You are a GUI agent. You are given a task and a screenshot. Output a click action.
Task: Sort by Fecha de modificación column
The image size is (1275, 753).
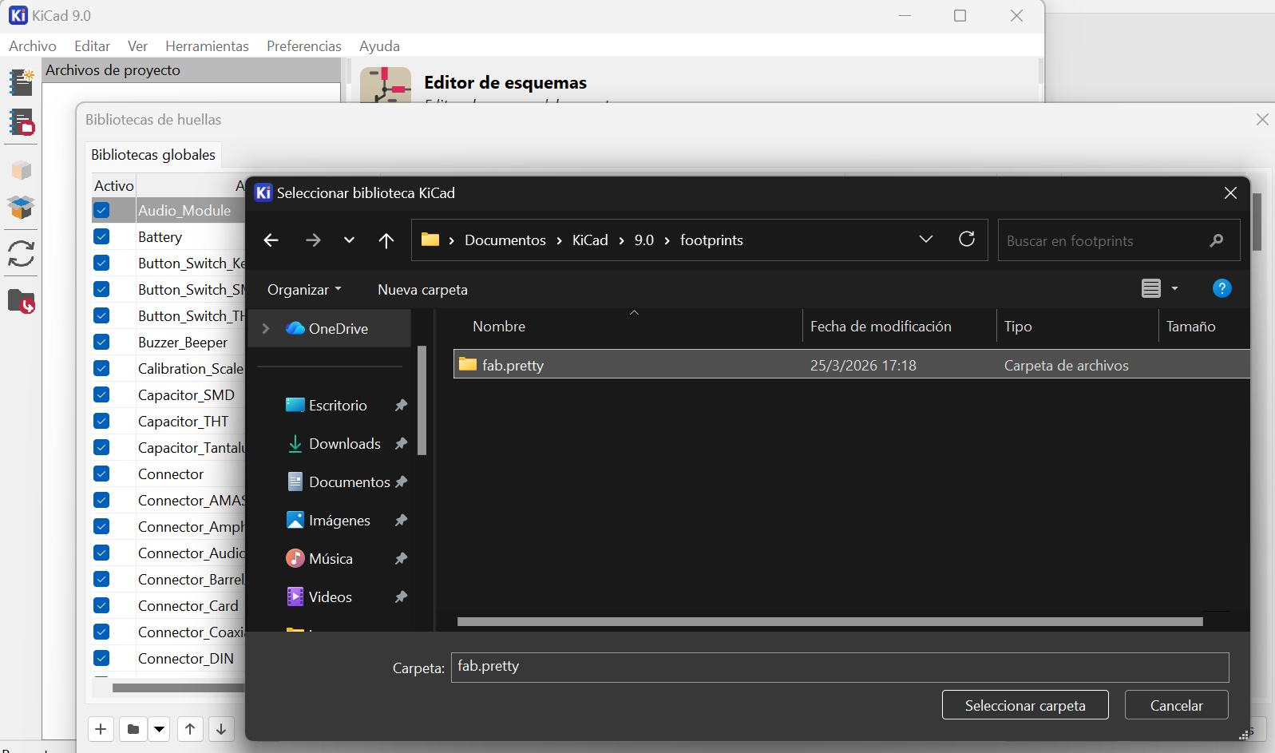[x=881, y=327]
